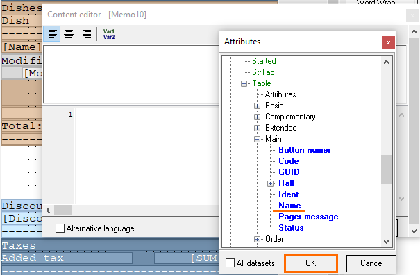
Task: Select the GUID attribute
Action: 289,172
